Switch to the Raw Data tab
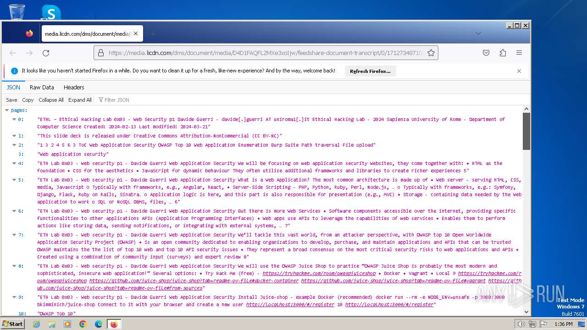This screenshot has width=587, height=330. (42, 87)
